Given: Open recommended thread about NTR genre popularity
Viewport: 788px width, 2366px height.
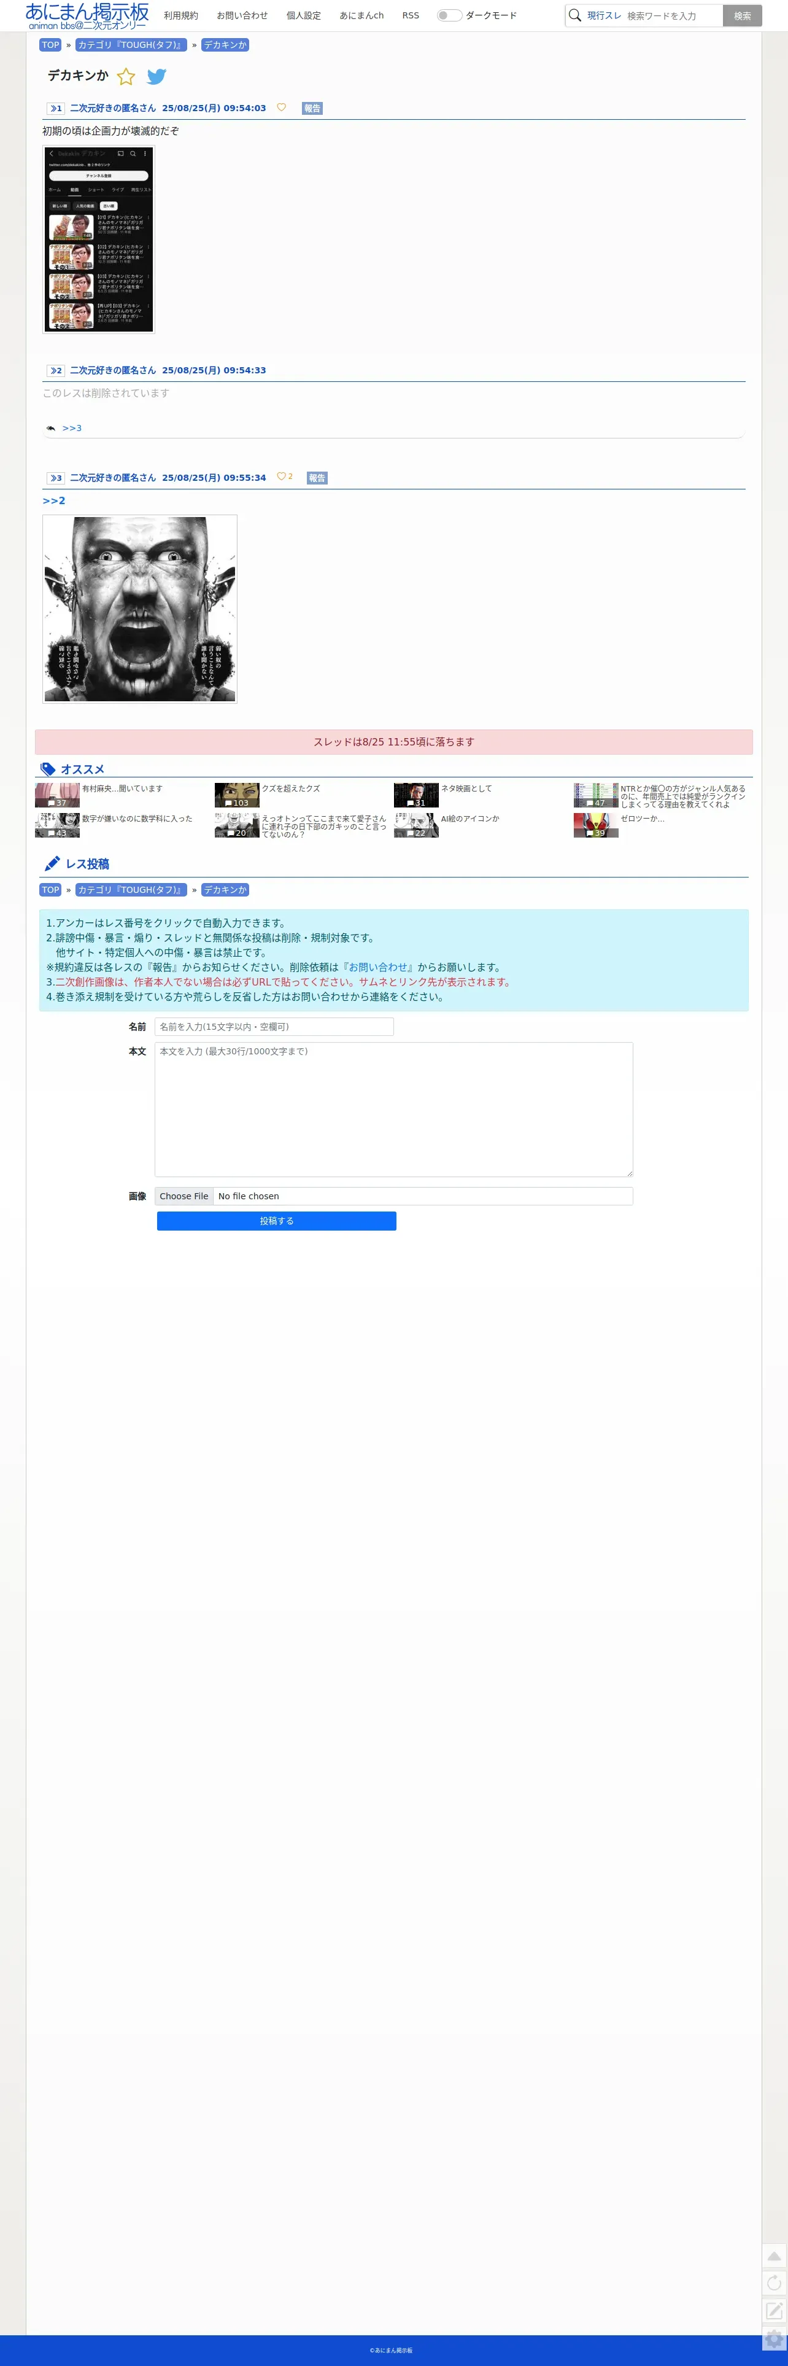Looking at the screenshot, I should coord(683,796).
